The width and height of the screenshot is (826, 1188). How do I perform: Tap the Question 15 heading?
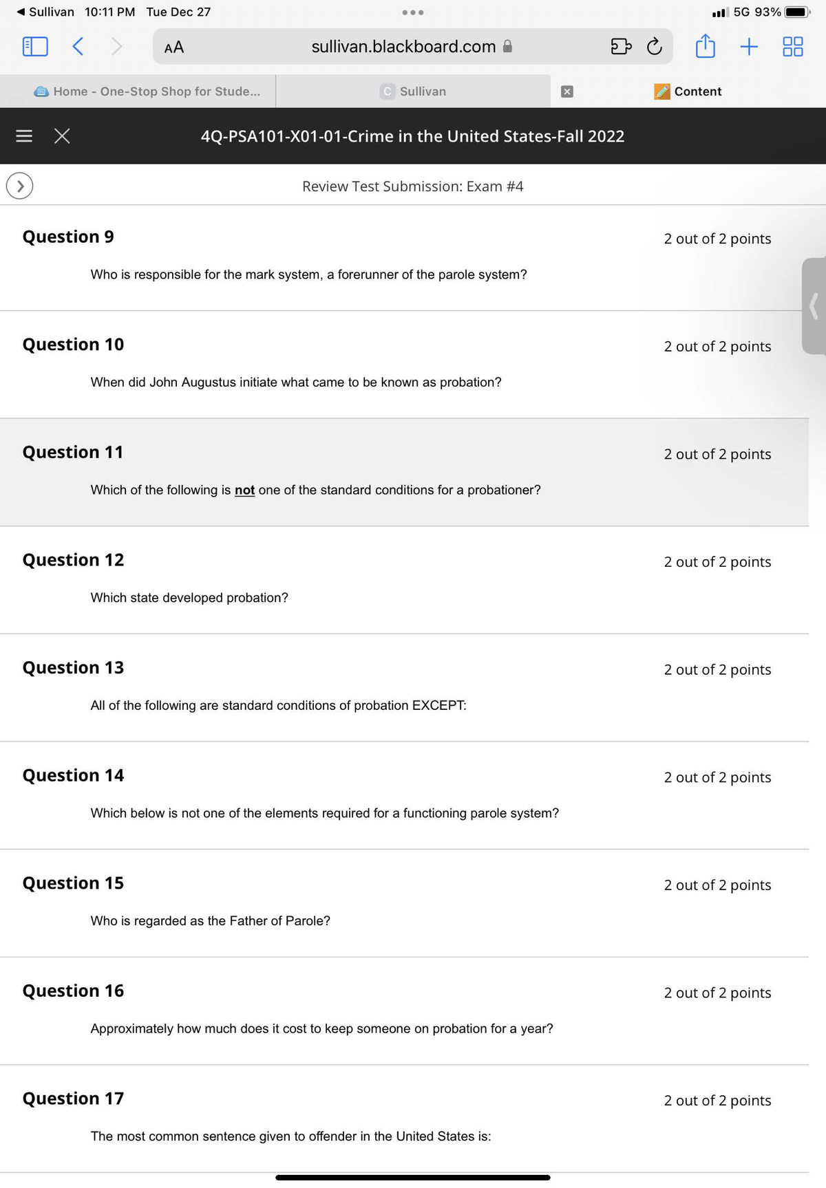[73, 883]
